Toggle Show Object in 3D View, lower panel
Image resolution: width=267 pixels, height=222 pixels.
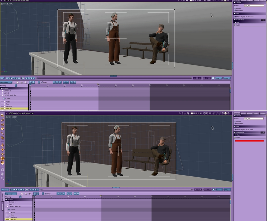(x=235, y=130)
